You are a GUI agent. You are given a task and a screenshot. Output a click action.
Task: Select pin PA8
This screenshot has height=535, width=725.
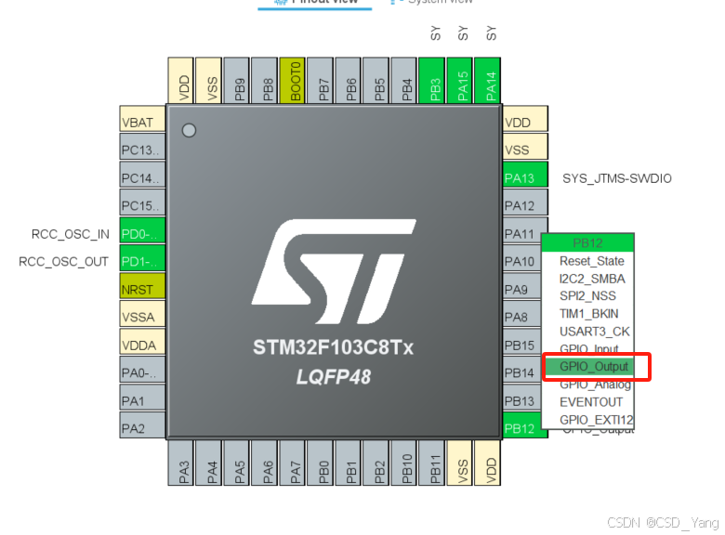tap(521, 313)
